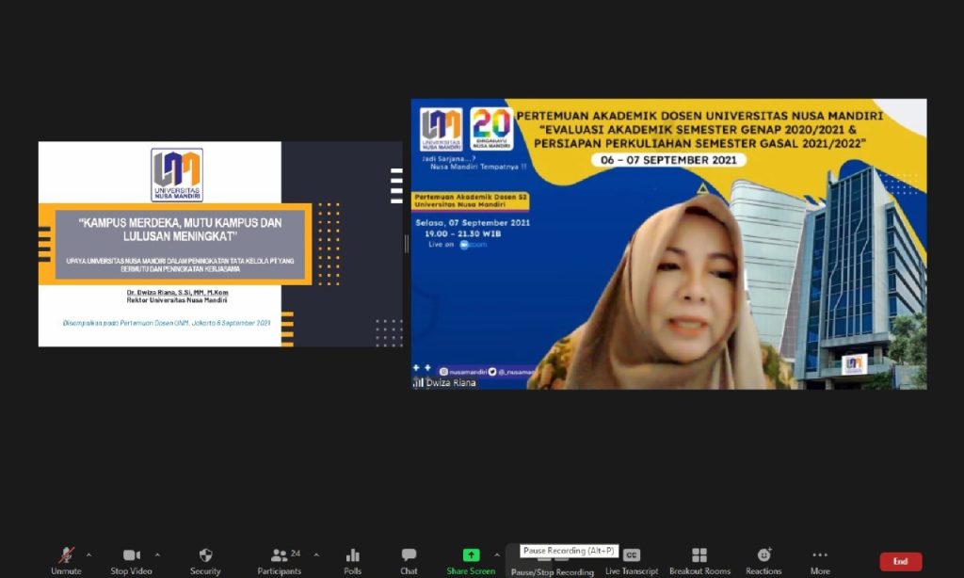The width and height of the screenshot is (964, 578).
Task: Click the red End meeting button
Action: coord(901,561)
